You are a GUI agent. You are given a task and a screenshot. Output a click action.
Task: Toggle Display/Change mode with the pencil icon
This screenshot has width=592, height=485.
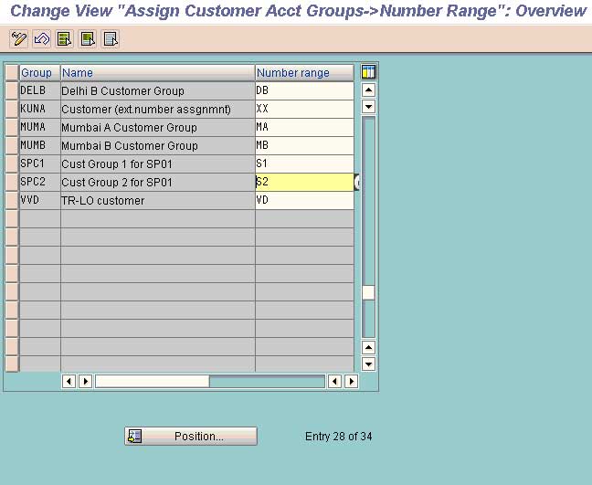tap(18, 39)
